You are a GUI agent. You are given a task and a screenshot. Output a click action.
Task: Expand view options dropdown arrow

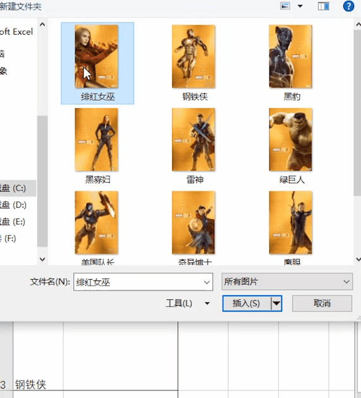point(300,6)
